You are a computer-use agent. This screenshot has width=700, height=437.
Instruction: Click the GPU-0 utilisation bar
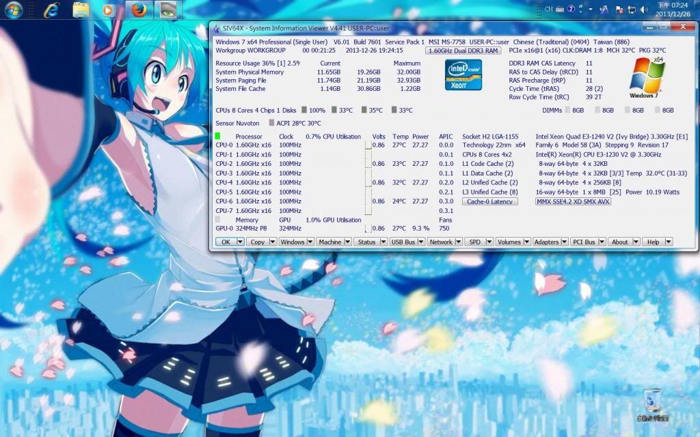[x=368, y=228]
